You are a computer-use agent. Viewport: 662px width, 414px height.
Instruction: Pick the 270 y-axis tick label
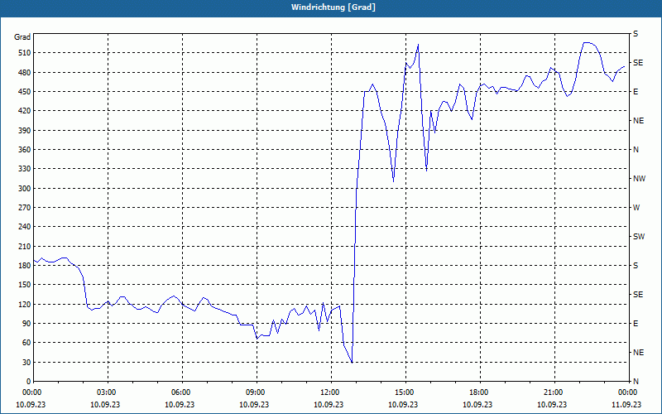(x=26, y=208)
